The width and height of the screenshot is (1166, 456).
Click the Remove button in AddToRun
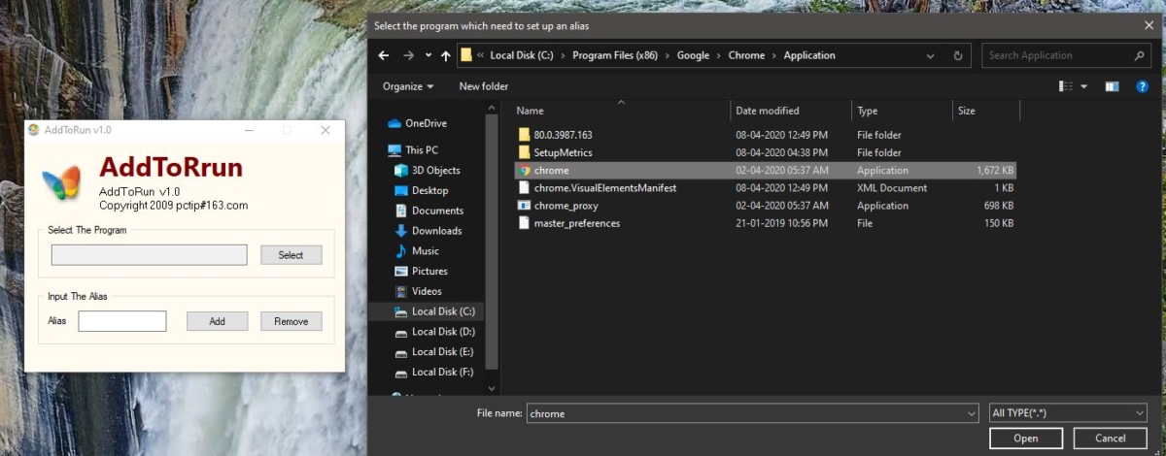point(291,321)
